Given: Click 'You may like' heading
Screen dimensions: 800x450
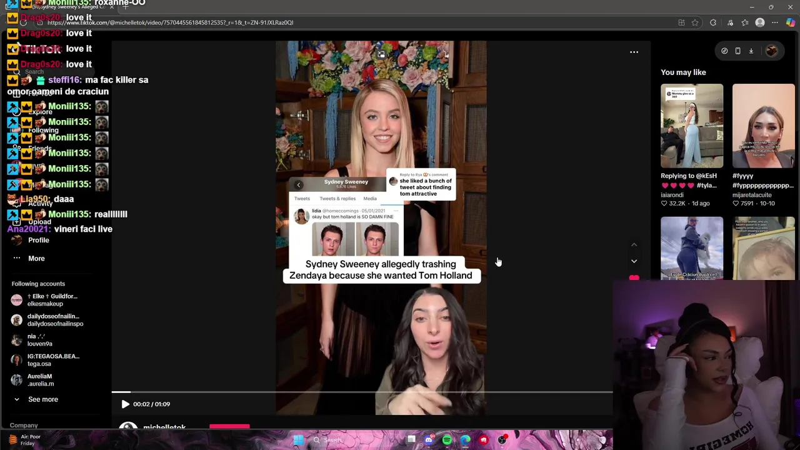Looking at the screenshot, I should pos(683,72).
